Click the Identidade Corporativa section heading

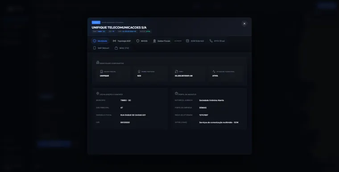[112, 64]
